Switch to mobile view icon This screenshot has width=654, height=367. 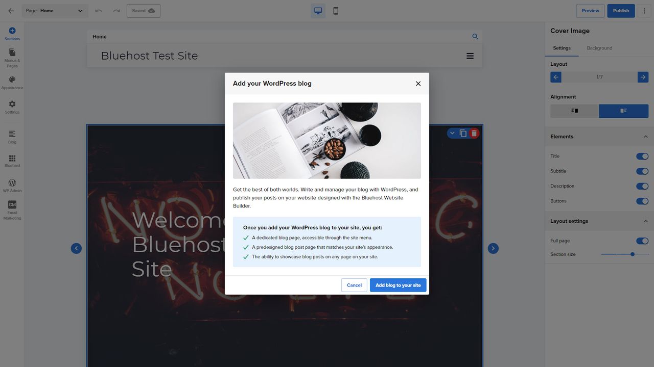point(336,11)
